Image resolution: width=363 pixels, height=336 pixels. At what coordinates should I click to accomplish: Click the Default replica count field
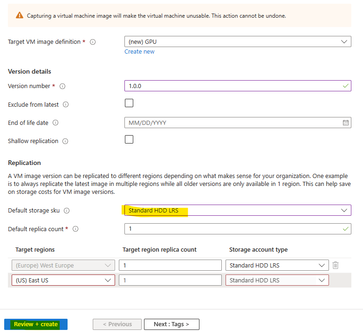238,229
